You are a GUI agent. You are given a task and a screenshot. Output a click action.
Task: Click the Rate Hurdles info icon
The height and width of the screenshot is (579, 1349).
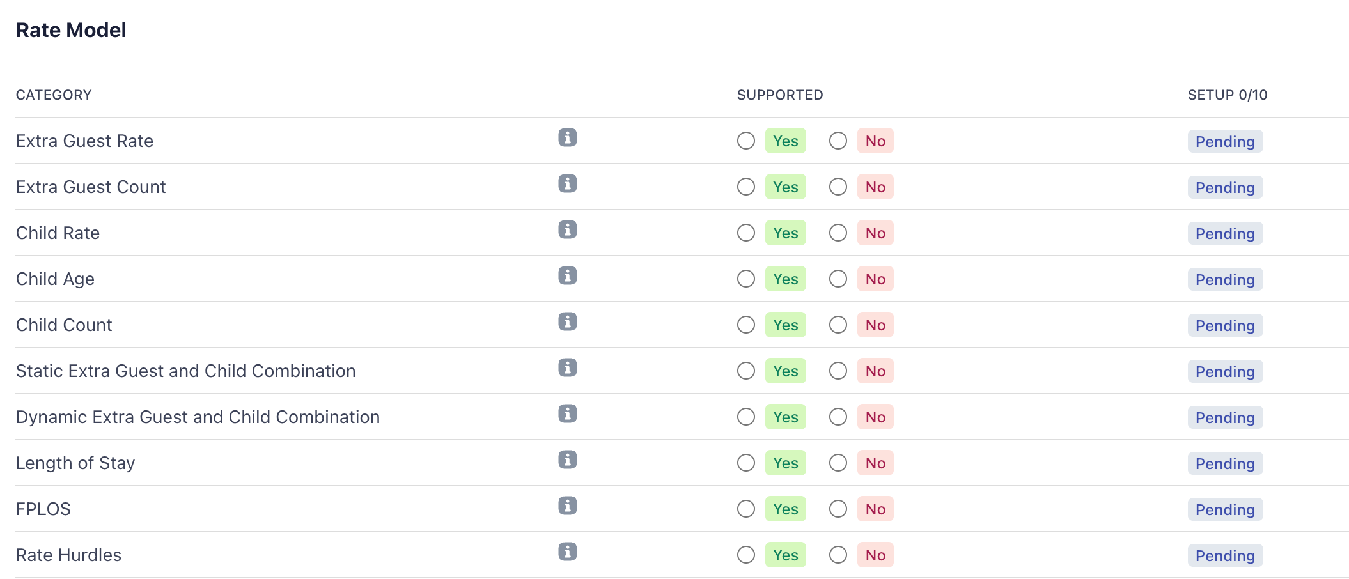point(568,552)
